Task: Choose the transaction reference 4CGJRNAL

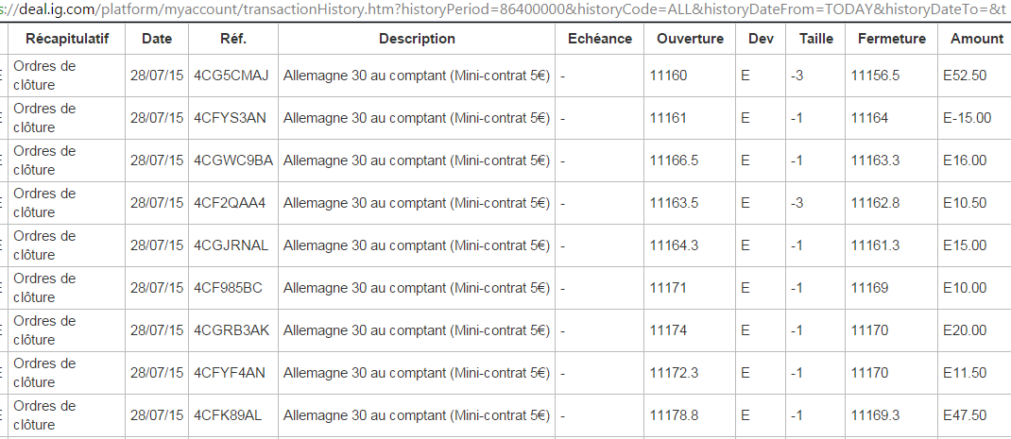Action: (231, 245)
